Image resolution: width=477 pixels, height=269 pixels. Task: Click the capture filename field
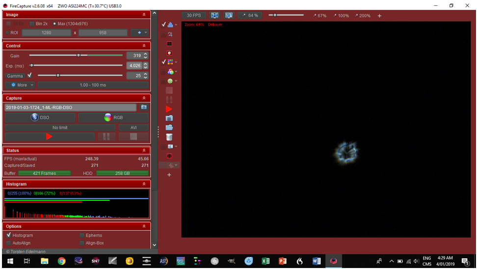pos(70,107)
